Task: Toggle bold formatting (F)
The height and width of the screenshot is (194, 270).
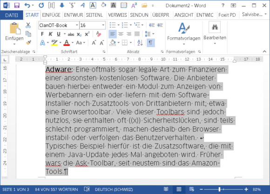Action: (42, 34)
